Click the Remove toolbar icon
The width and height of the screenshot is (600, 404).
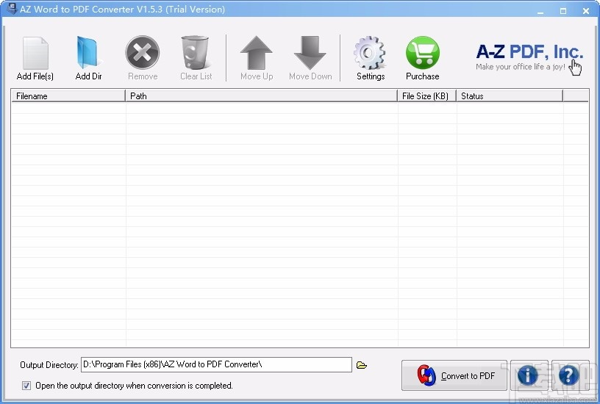coord(143,53)
